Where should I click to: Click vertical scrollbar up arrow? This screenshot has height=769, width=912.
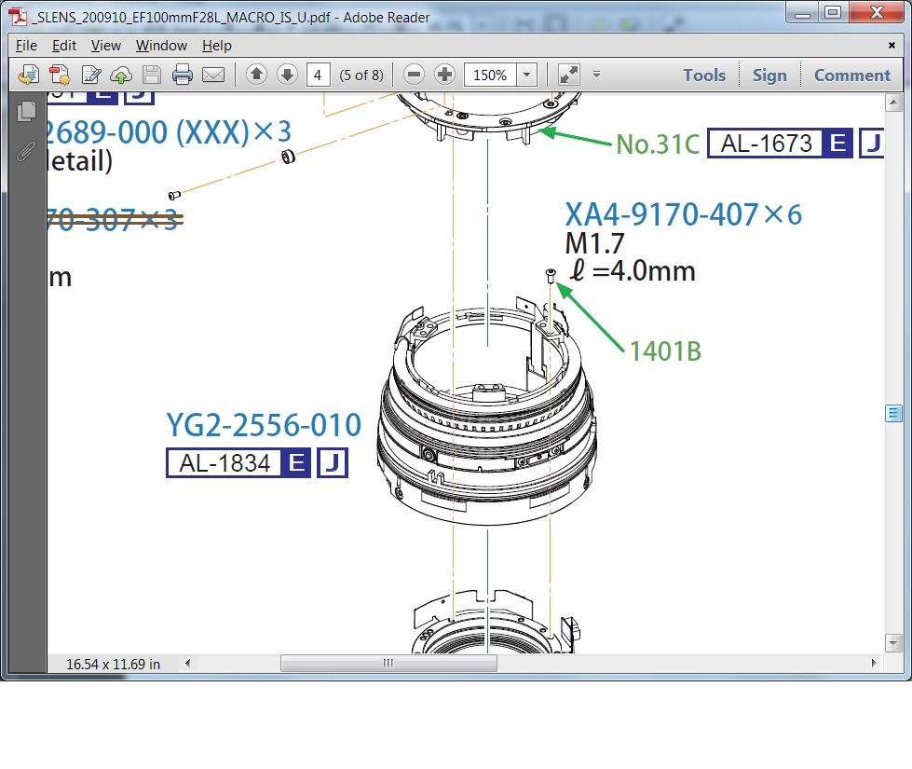click(x=893, y=103)
